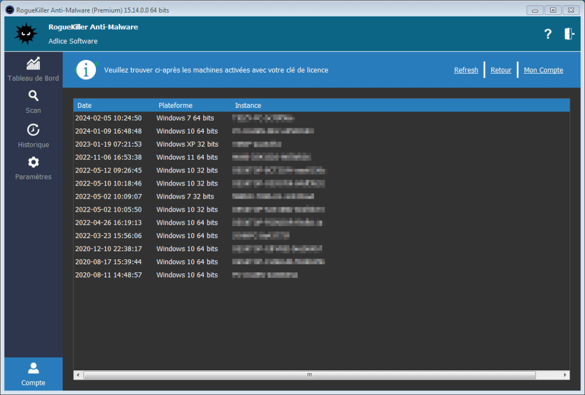Sort by the Plateforme column header
This screenshot has height=395, width=585.
click(175, 106)
